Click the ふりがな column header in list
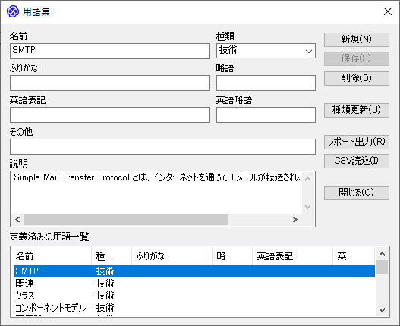This screenshot has height=326, width=400. tap(172, 256)
